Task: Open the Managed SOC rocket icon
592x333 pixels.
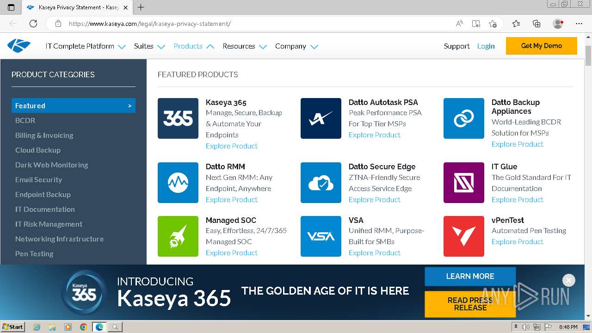Action: [178, 236]
